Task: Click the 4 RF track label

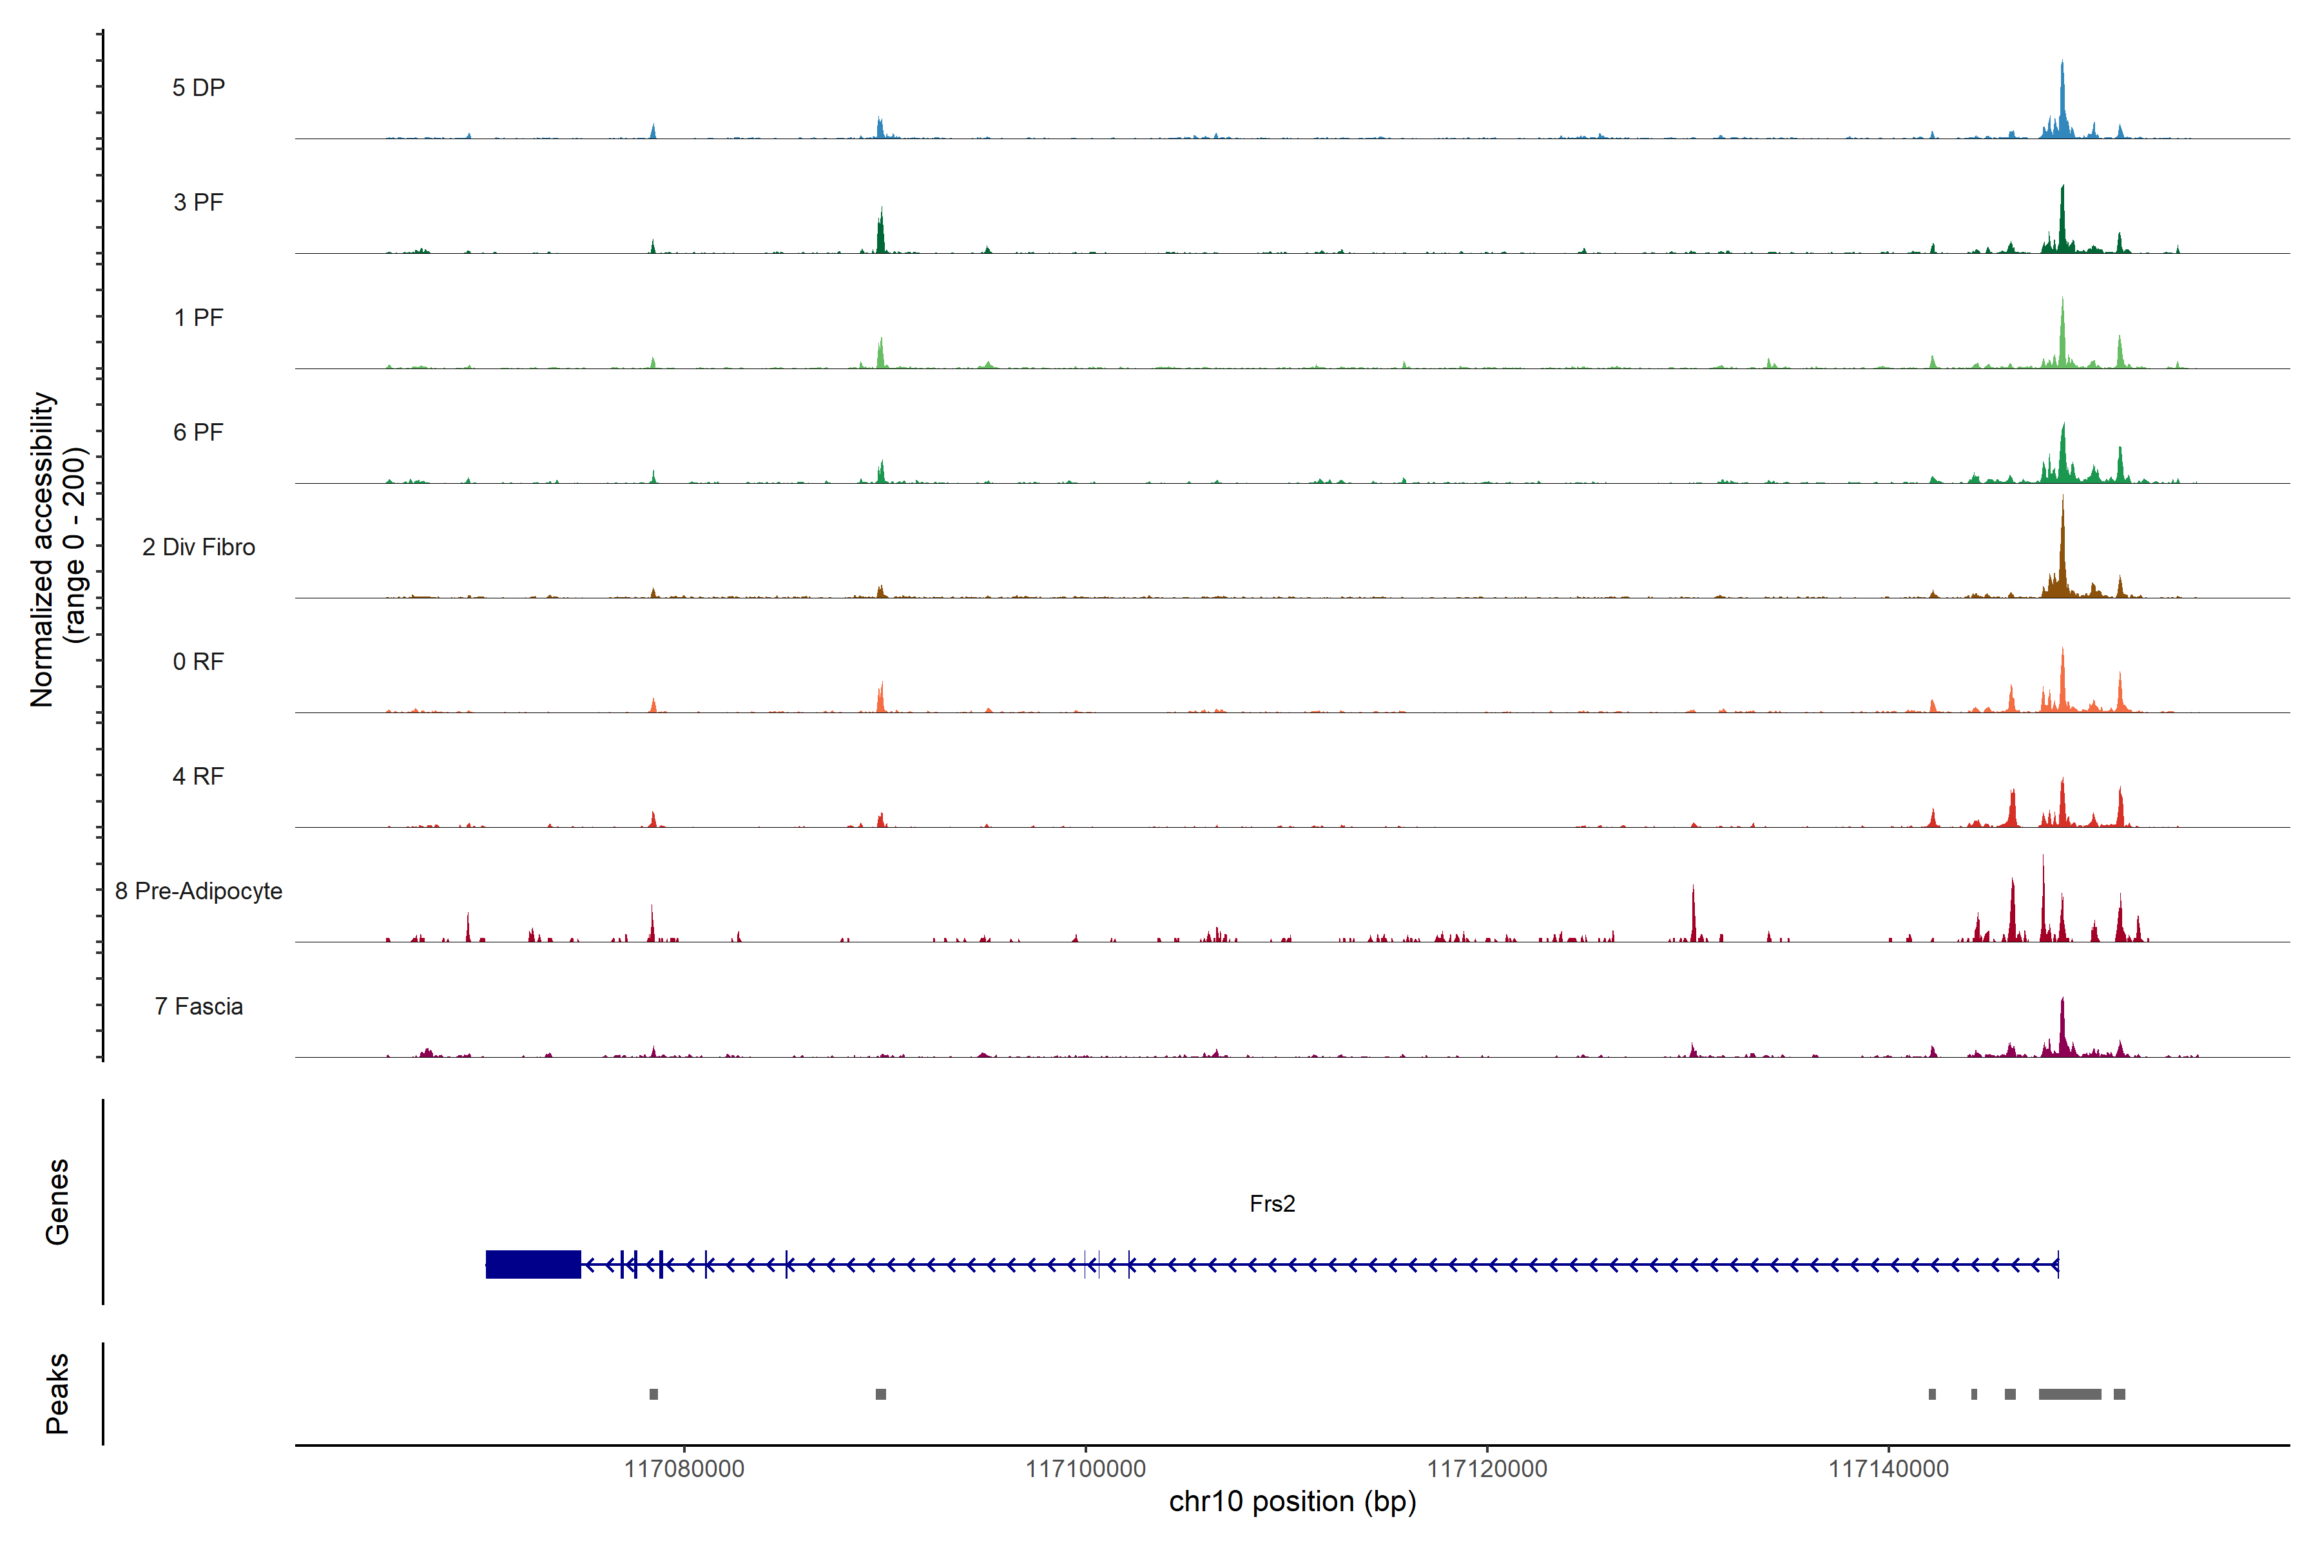Action: (x=198, y=776)
